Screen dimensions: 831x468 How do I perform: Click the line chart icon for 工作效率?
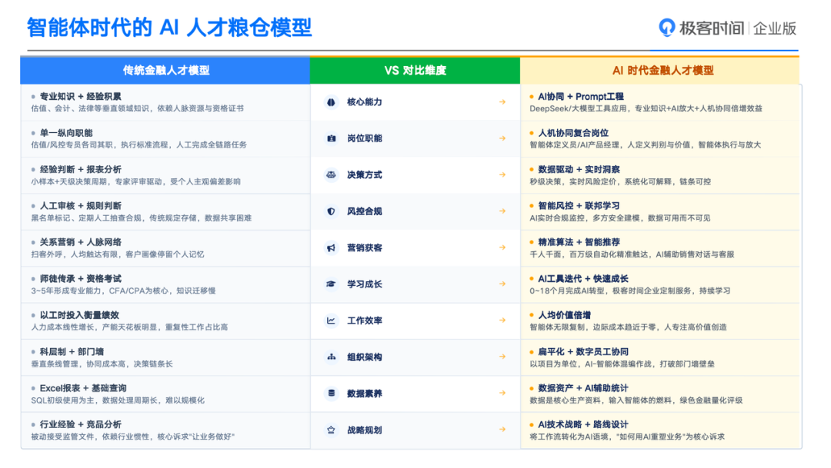tap(331, 320)
